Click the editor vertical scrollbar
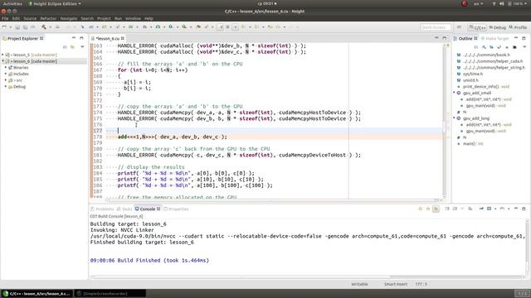The height and width of the screenshot is (298, 531). tap(445, 122)
